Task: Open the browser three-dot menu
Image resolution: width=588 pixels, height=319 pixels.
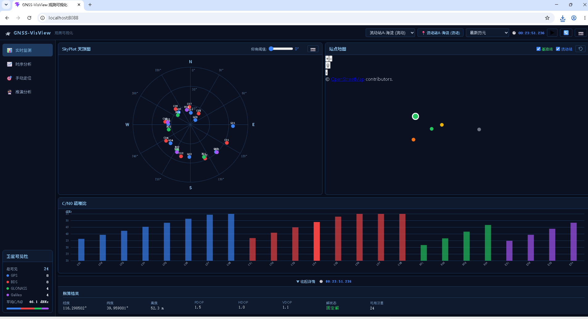Action: pyautogui.click(x=585, y=18)
